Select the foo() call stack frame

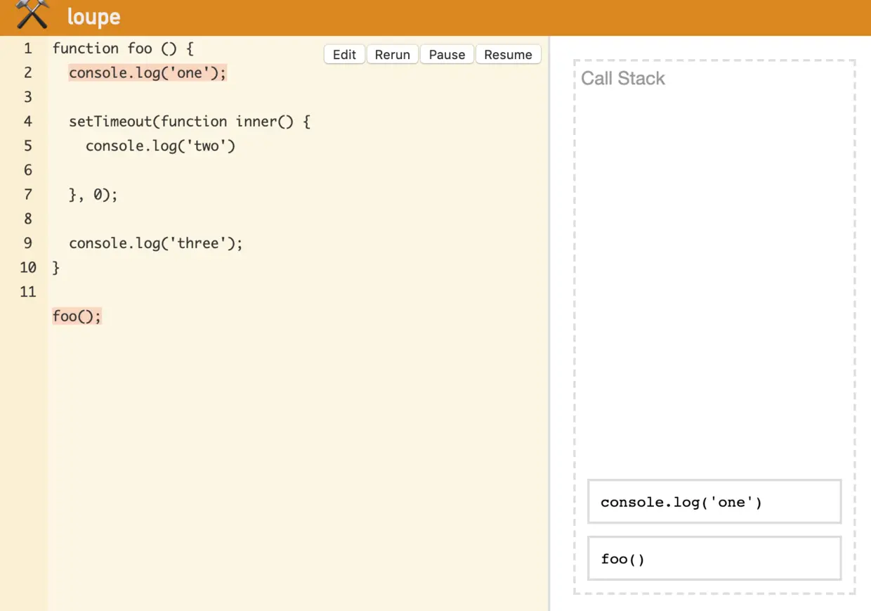714,559
